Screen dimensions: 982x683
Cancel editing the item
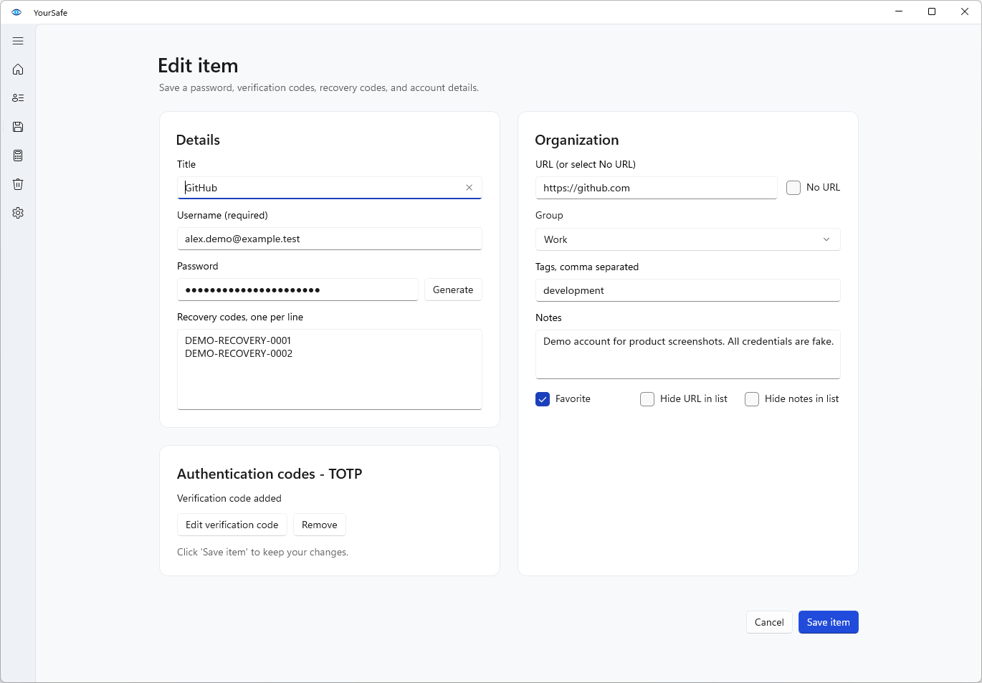(x=769, y=622)
